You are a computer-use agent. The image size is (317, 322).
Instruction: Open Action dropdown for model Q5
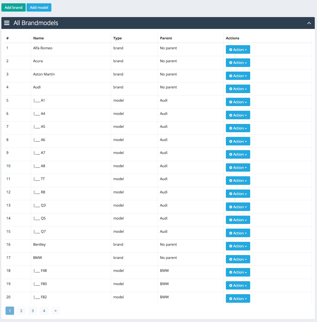point(238,220)
